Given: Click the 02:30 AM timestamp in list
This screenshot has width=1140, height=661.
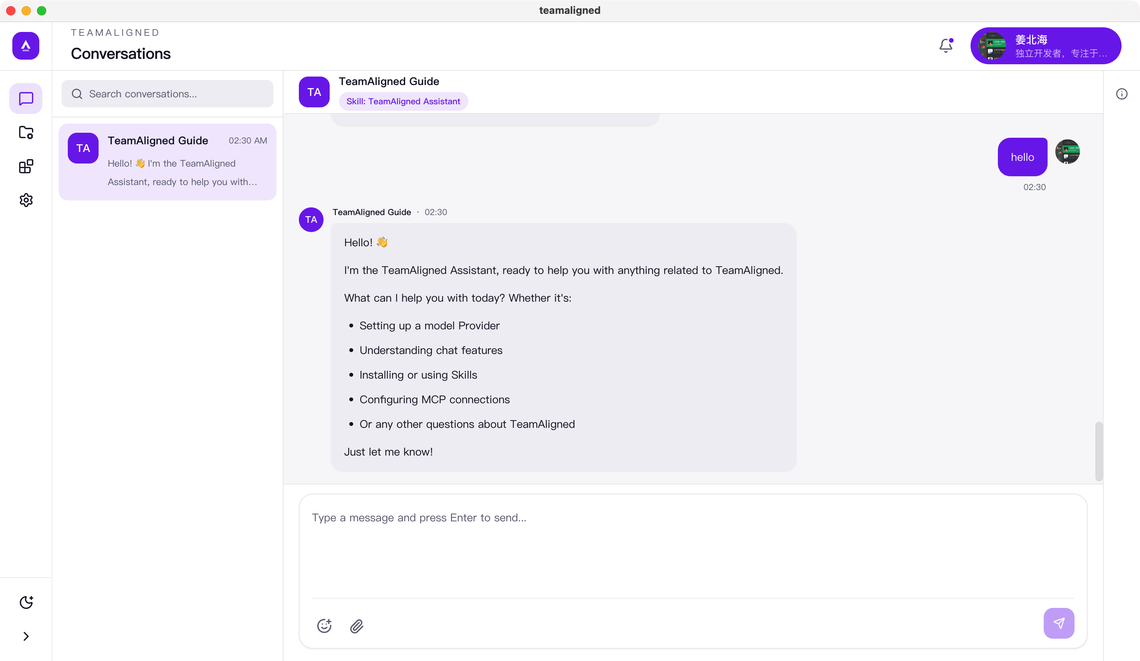Looking at the screenshot, I should coord(248,140).
